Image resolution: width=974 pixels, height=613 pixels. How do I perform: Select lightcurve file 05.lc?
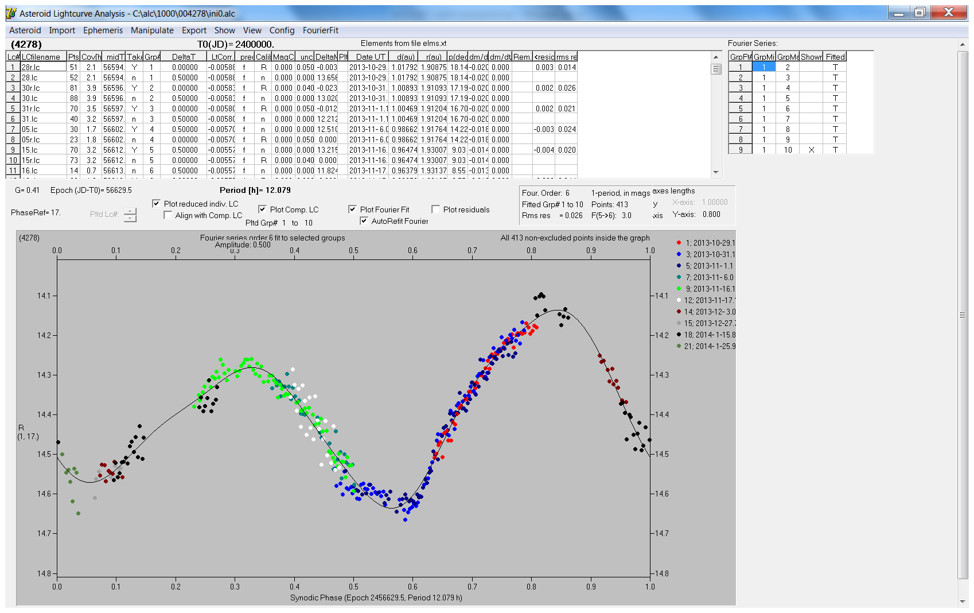pyautogui.click(x=44, y=129)
